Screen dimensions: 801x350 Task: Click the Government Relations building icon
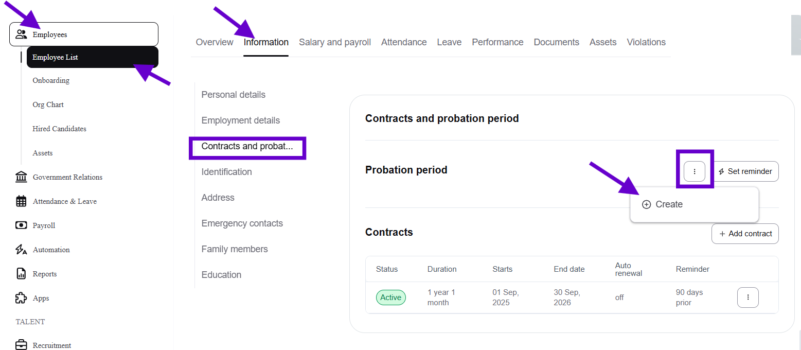pos(21,177)
